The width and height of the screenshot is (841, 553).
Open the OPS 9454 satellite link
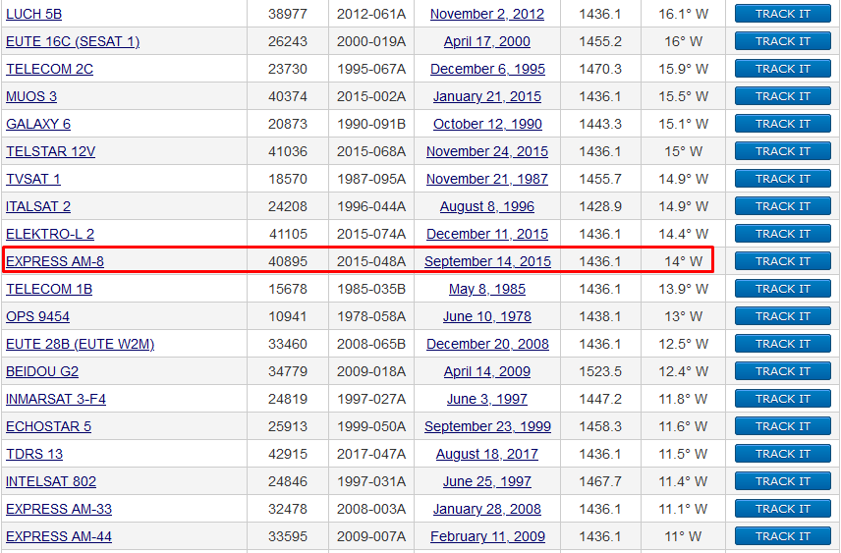37,317
